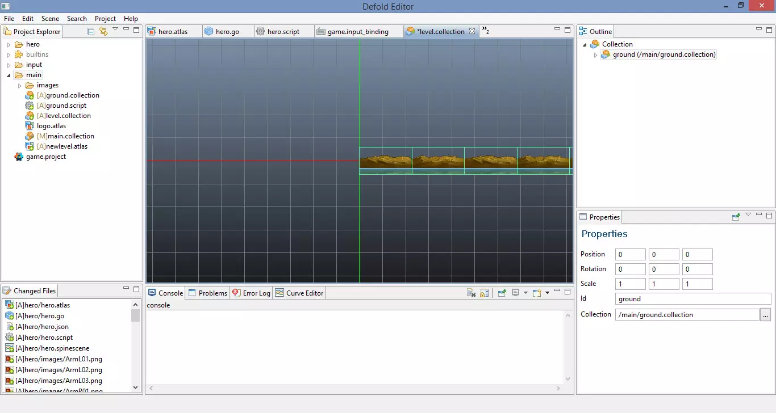The height and width of the screenshot is (413, 776).
Task: Pin the Properties view to selection
Action: tap(736, 217)
